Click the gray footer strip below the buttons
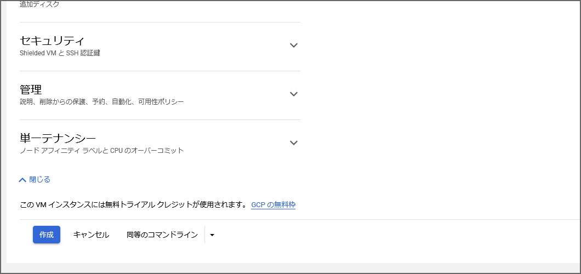 coord(293,268)
